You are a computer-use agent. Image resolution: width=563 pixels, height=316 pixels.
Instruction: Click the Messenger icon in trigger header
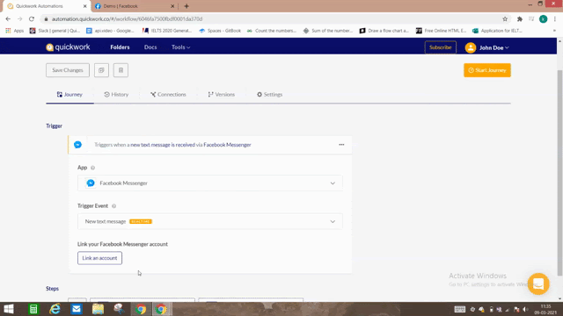point(77,145)
